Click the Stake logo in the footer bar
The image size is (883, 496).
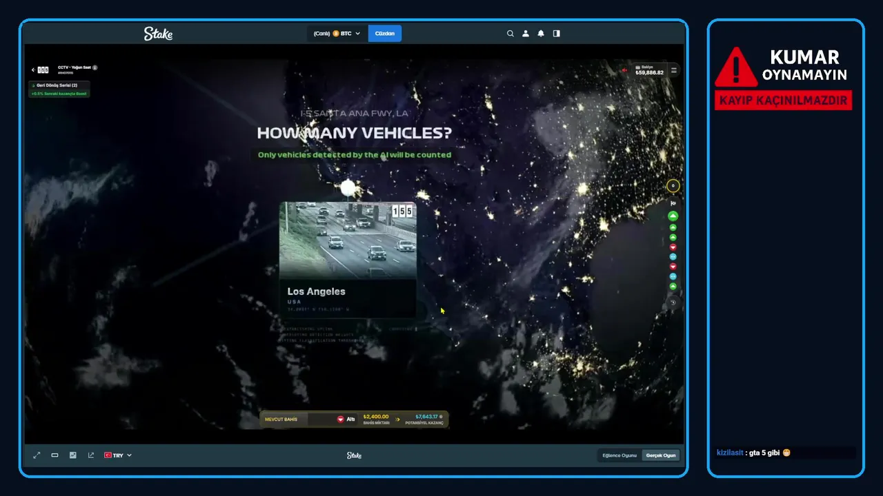354,455
